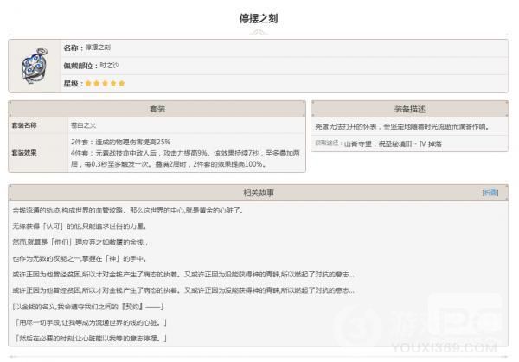Click the 套装效果 label cell
This screenshot has height=362, width=519.
tap(38, 153)
